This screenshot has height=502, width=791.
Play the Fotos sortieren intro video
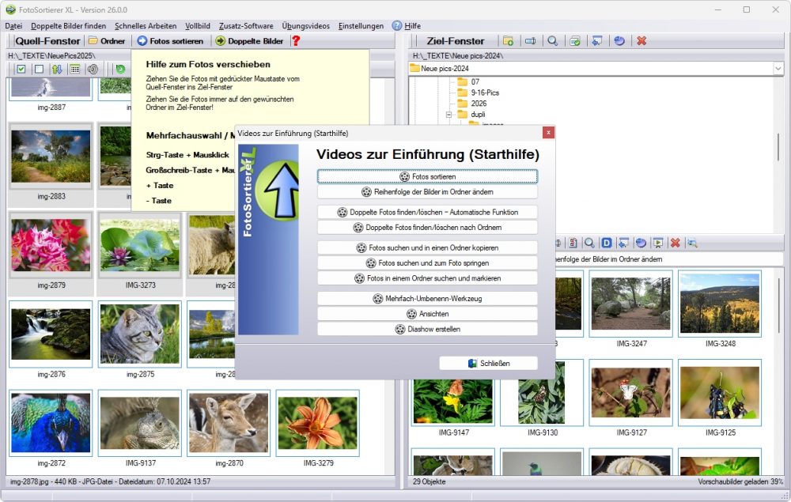[x=427, y=176]
